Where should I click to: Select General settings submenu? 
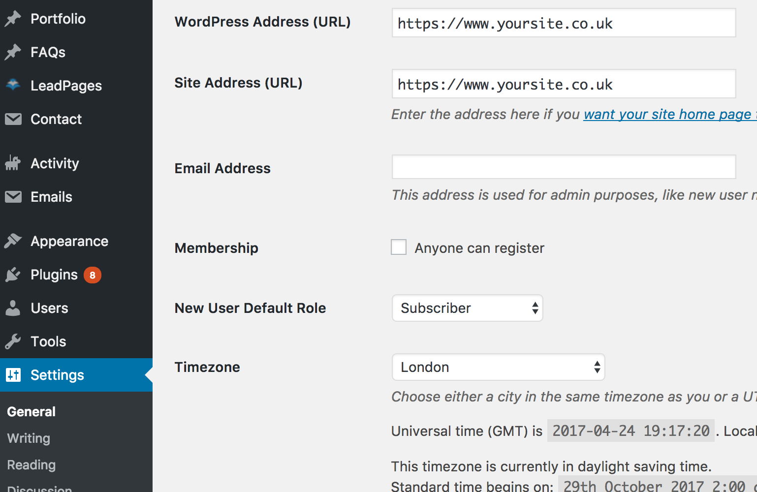point(32,412)
